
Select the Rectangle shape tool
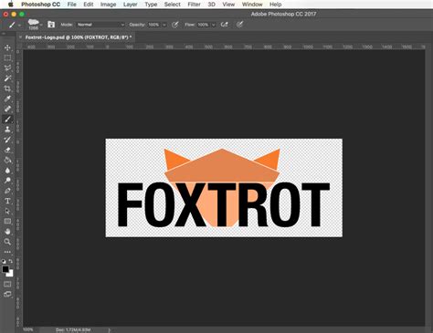coord(7,222)
